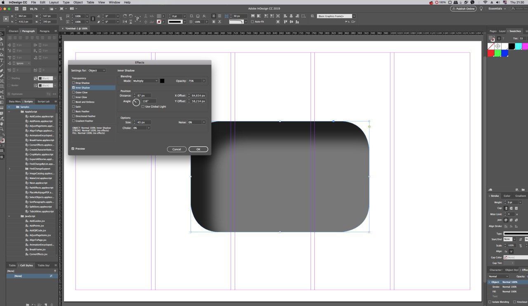Image resolution: width=528 pixels, height=306 pixels.
Task: Select butt cap in Stroke panel
Action: pos(506,208)
